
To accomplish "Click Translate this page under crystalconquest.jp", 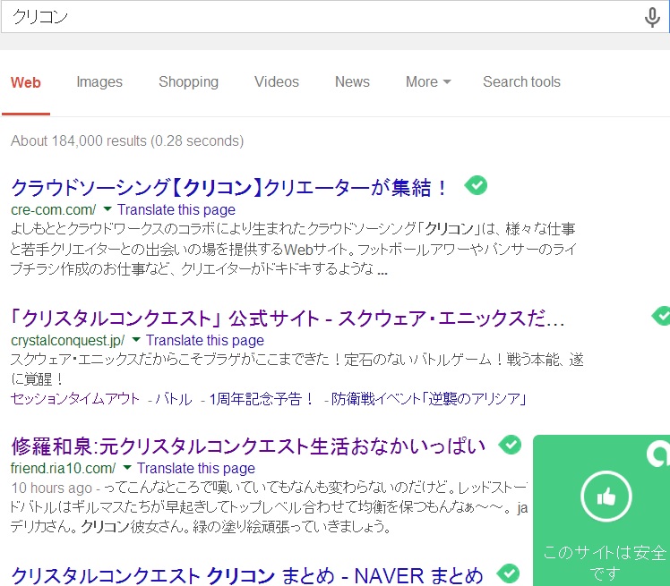I will tap(205, 341).
